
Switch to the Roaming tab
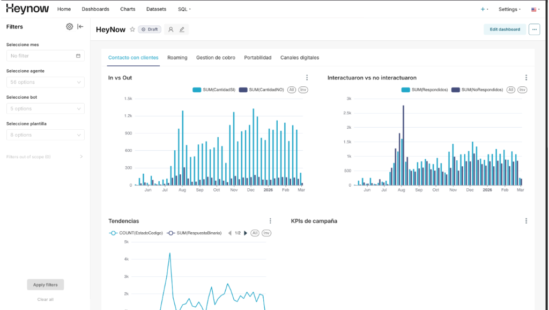[177, 57]
